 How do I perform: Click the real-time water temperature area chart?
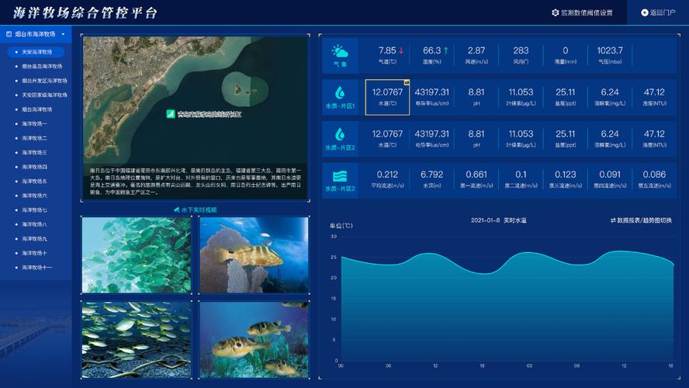(507, 306)
